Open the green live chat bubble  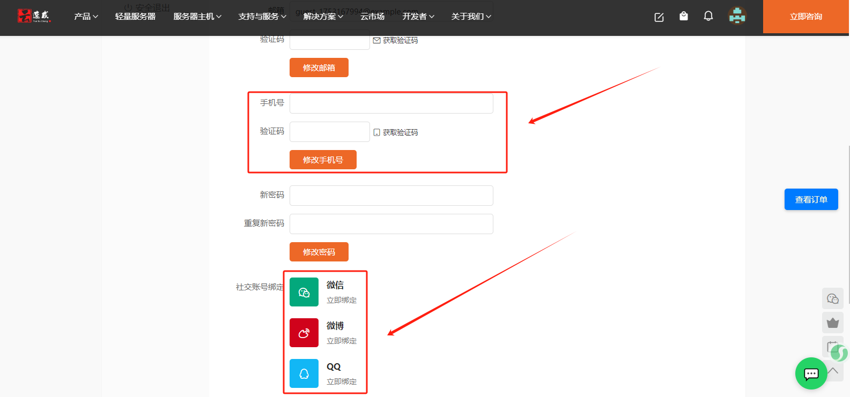pyautogui.click(x=811, y=373)
